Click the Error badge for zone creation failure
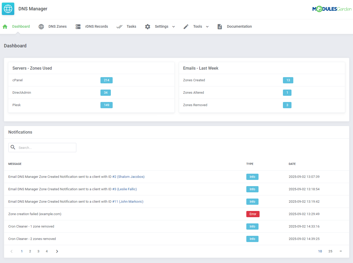 (253, 214)
